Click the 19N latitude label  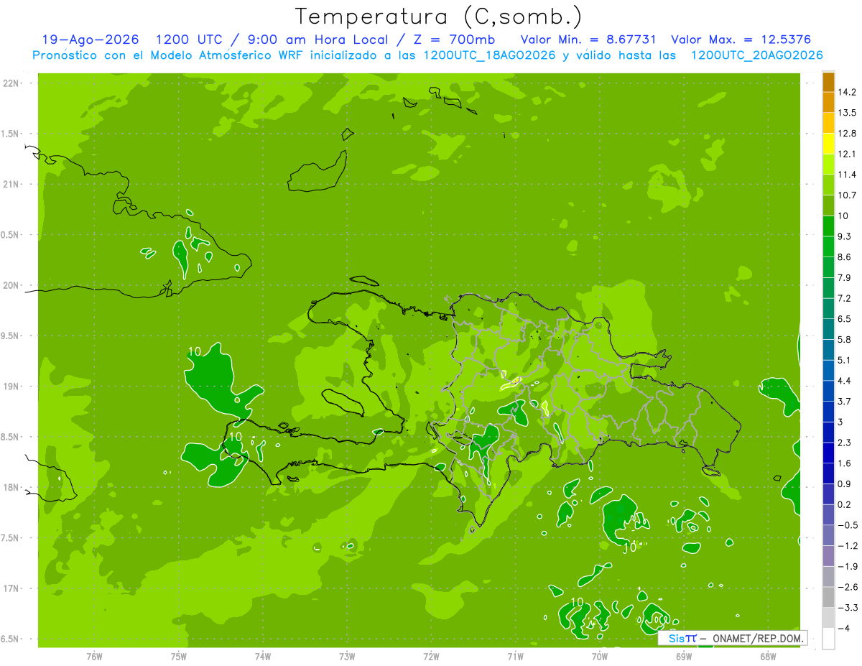[x=11, y=387]
